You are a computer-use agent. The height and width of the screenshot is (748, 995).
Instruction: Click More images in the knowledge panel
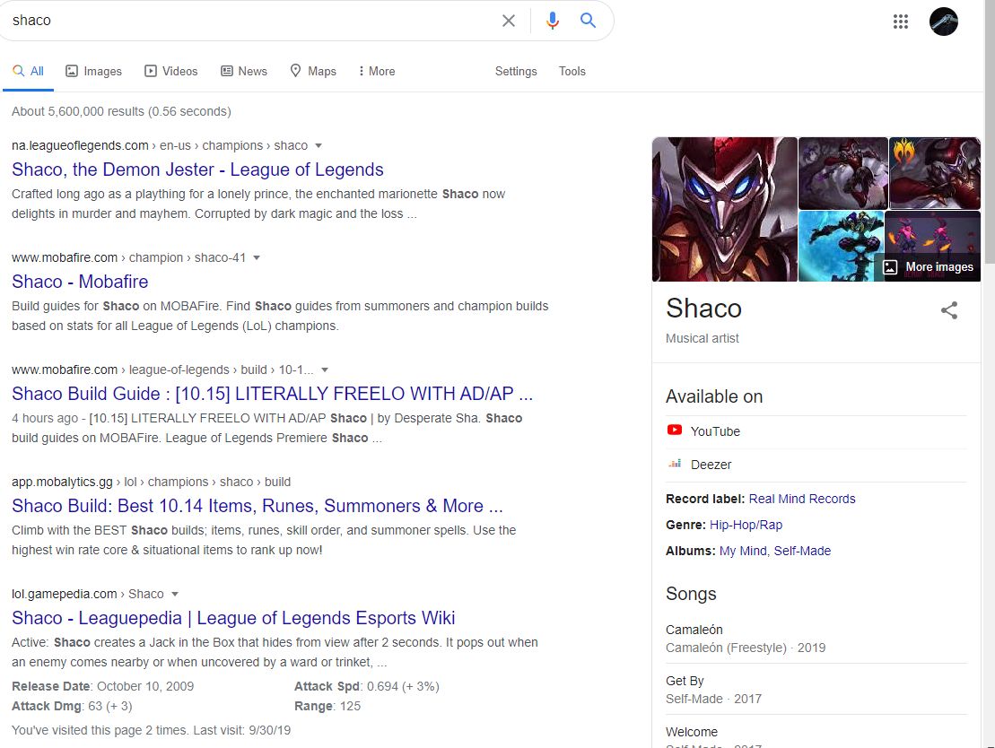coord(929,266)
